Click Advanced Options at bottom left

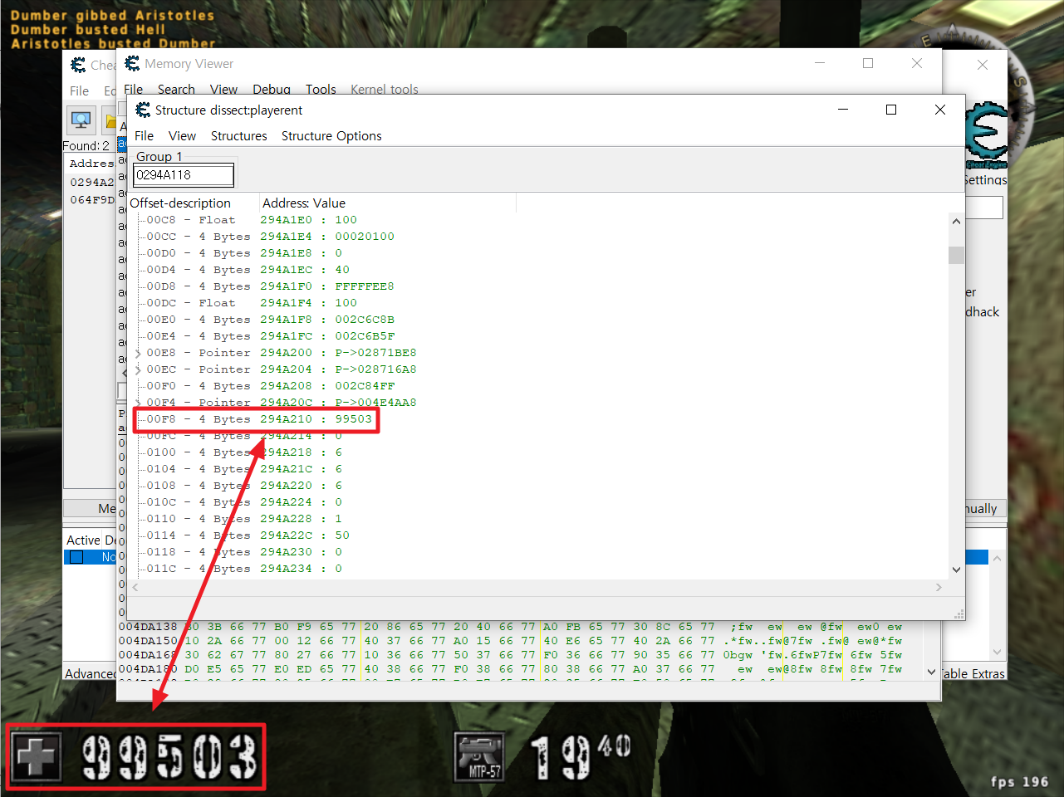(91, 674)
